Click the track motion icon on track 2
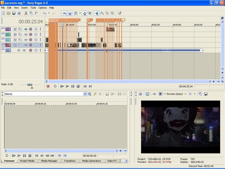The width and height of the screenshot is (225, 169). click(x=20, y=34)
